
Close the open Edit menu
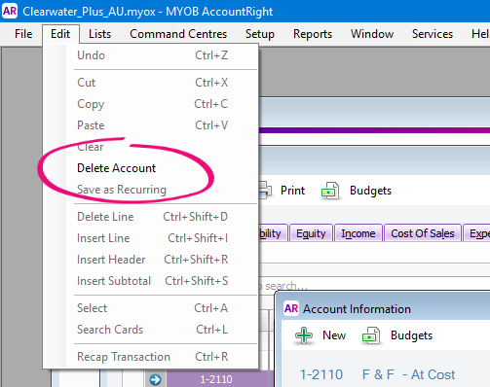(x=60, y=34)
